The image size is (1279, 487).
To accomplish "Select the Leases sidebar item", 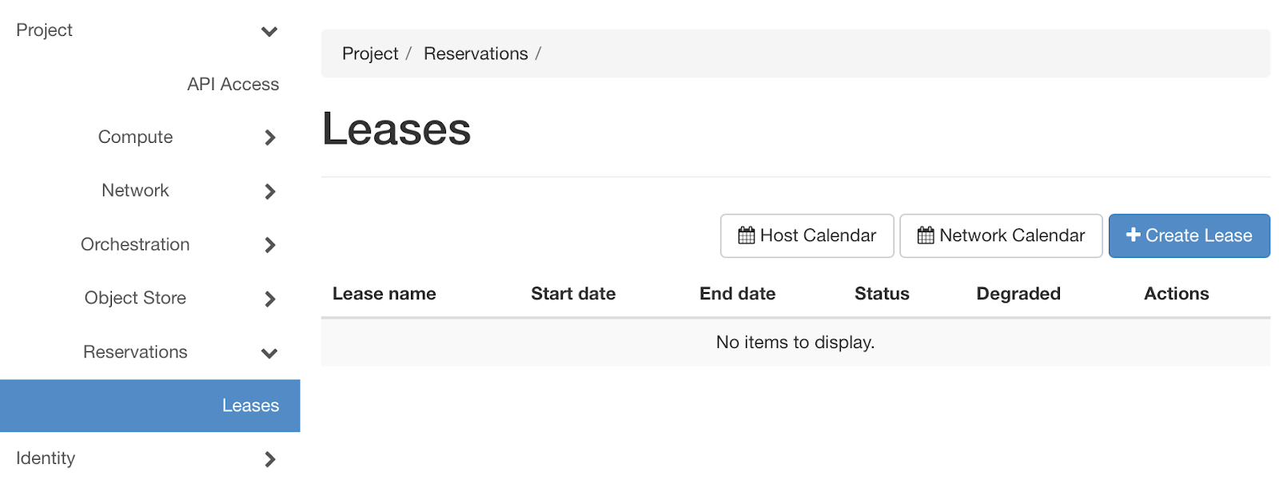I will tap(250, 406).
